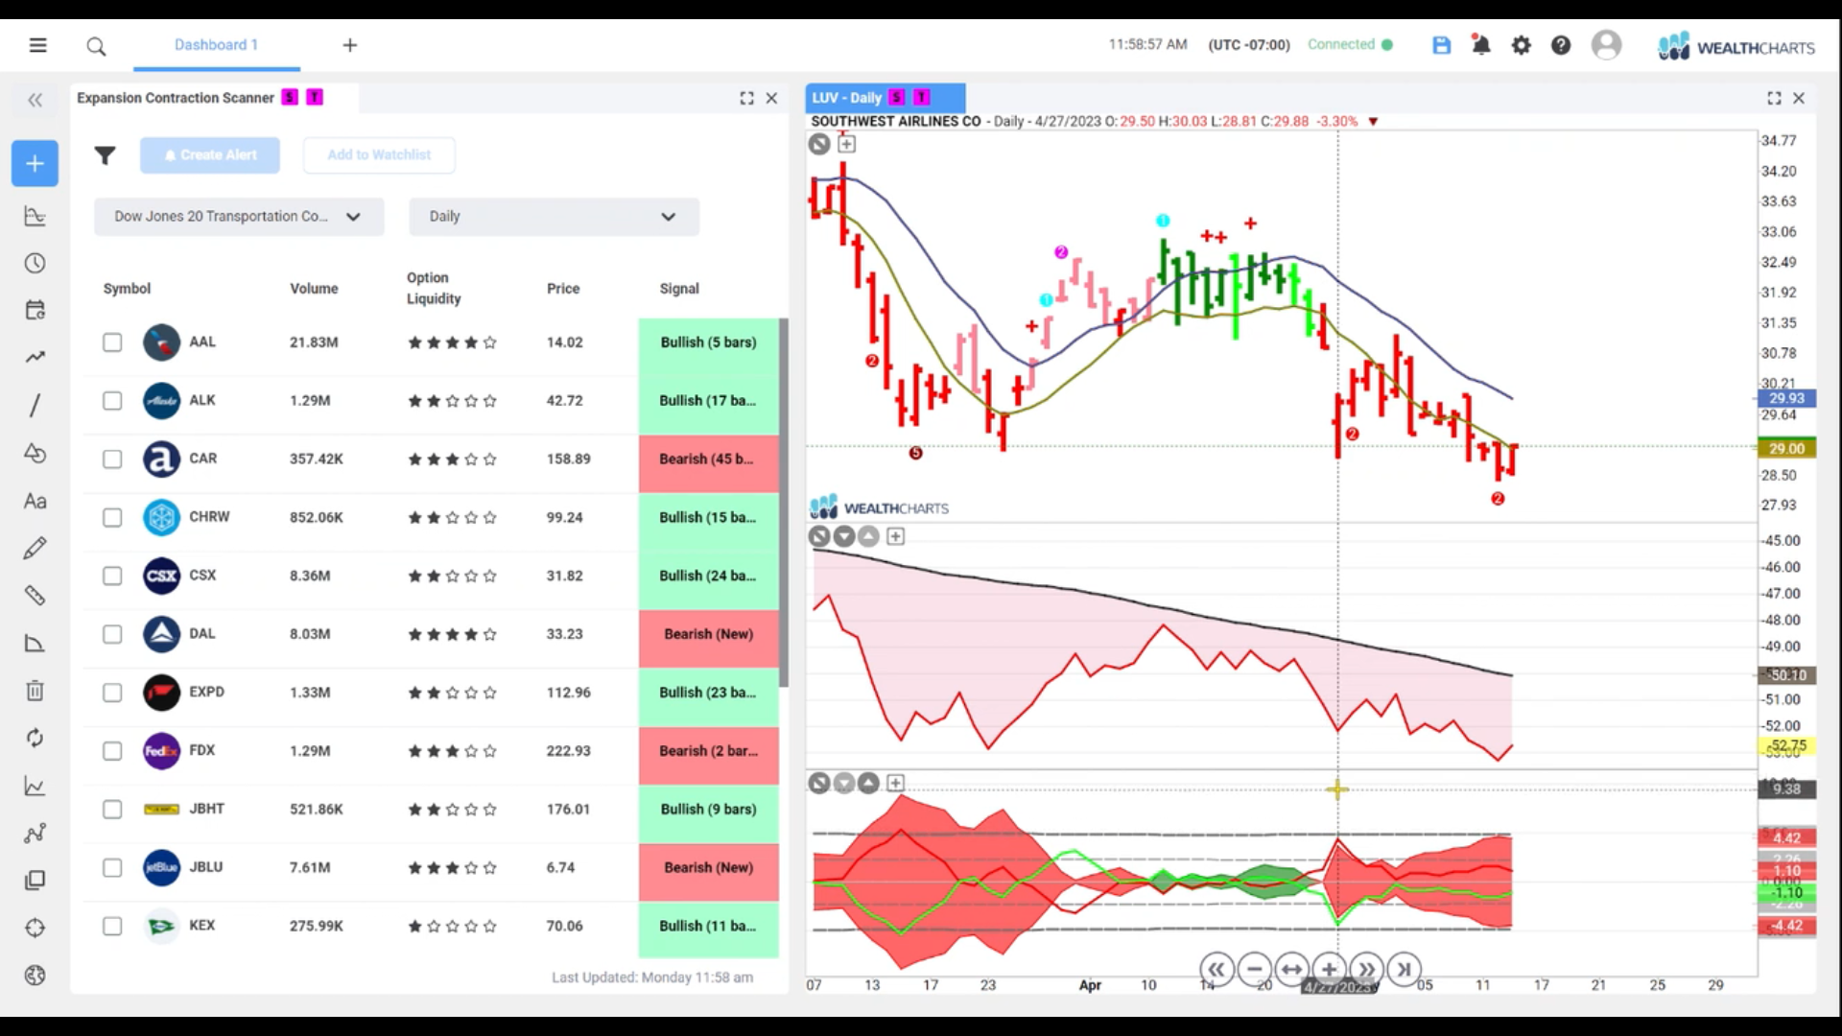
Task: Select the diagonal line drawing tool
Action: [35, 405]
